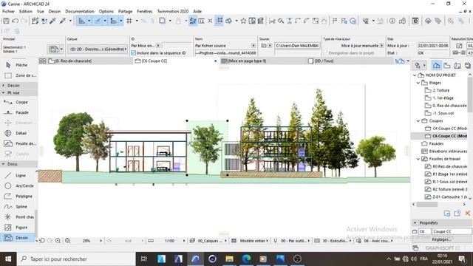This screenshot has width=473, height=266.
Task: Select the Point chaud hotspot tool
Action: pos(18,216)
